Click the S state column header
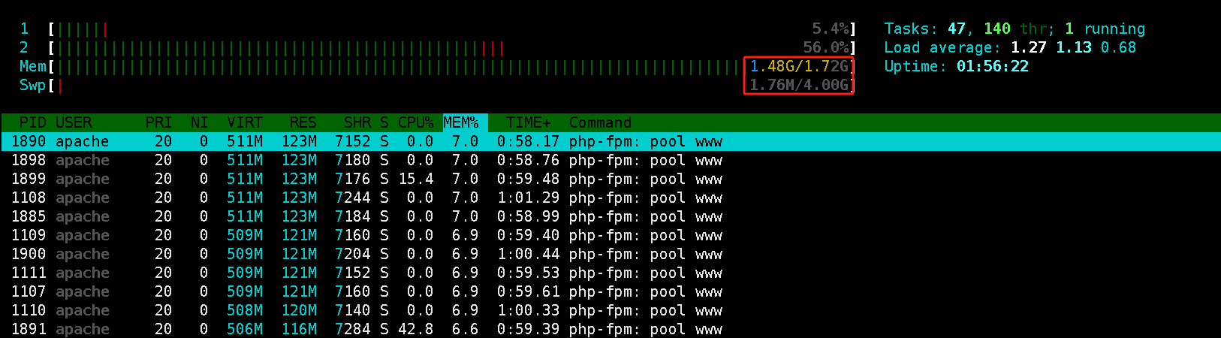The width and height of the screenshot is (1221, 338). tap(384, 122)
